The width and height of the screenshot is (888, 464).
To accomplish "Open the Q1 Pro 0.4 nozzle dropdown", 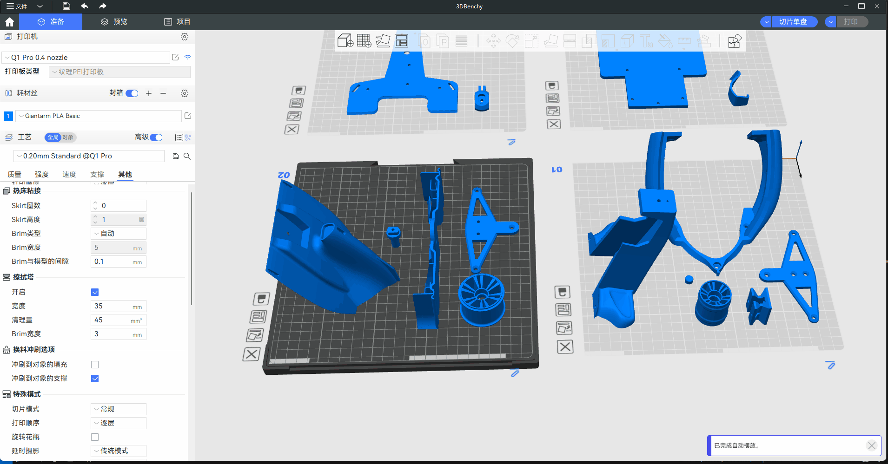I will 86,58.
